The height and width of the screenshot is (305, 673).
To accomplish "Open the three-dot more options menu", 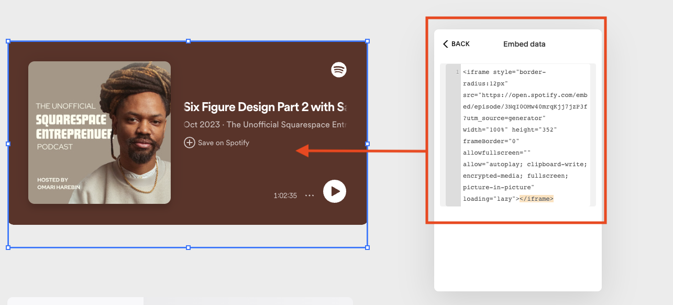I will point(310,195).
